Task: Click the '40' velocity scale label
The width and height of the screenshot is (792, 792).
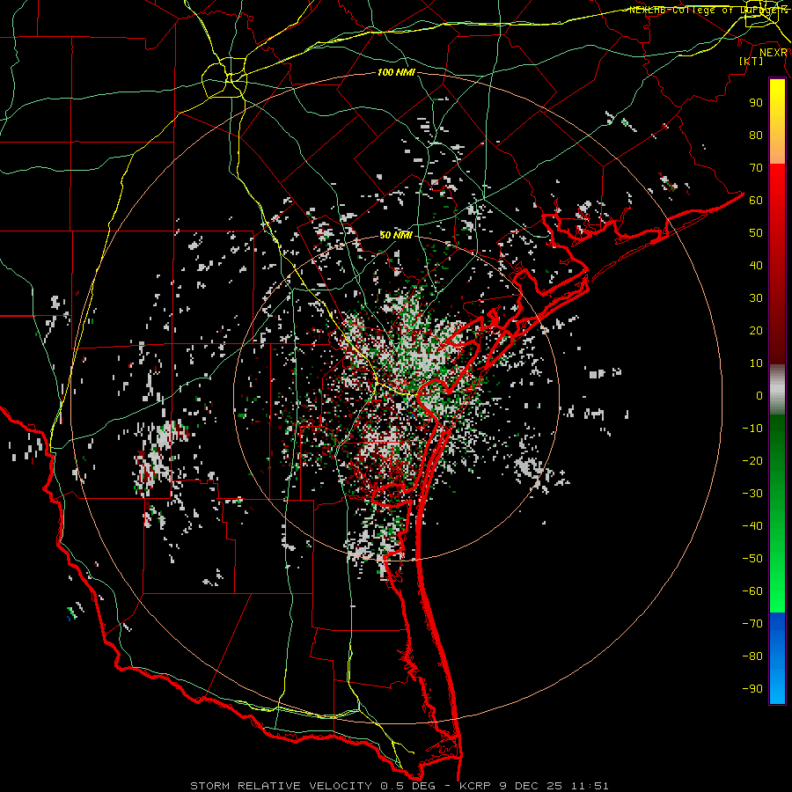Action: pyautogui.click(x=756, y=266)
